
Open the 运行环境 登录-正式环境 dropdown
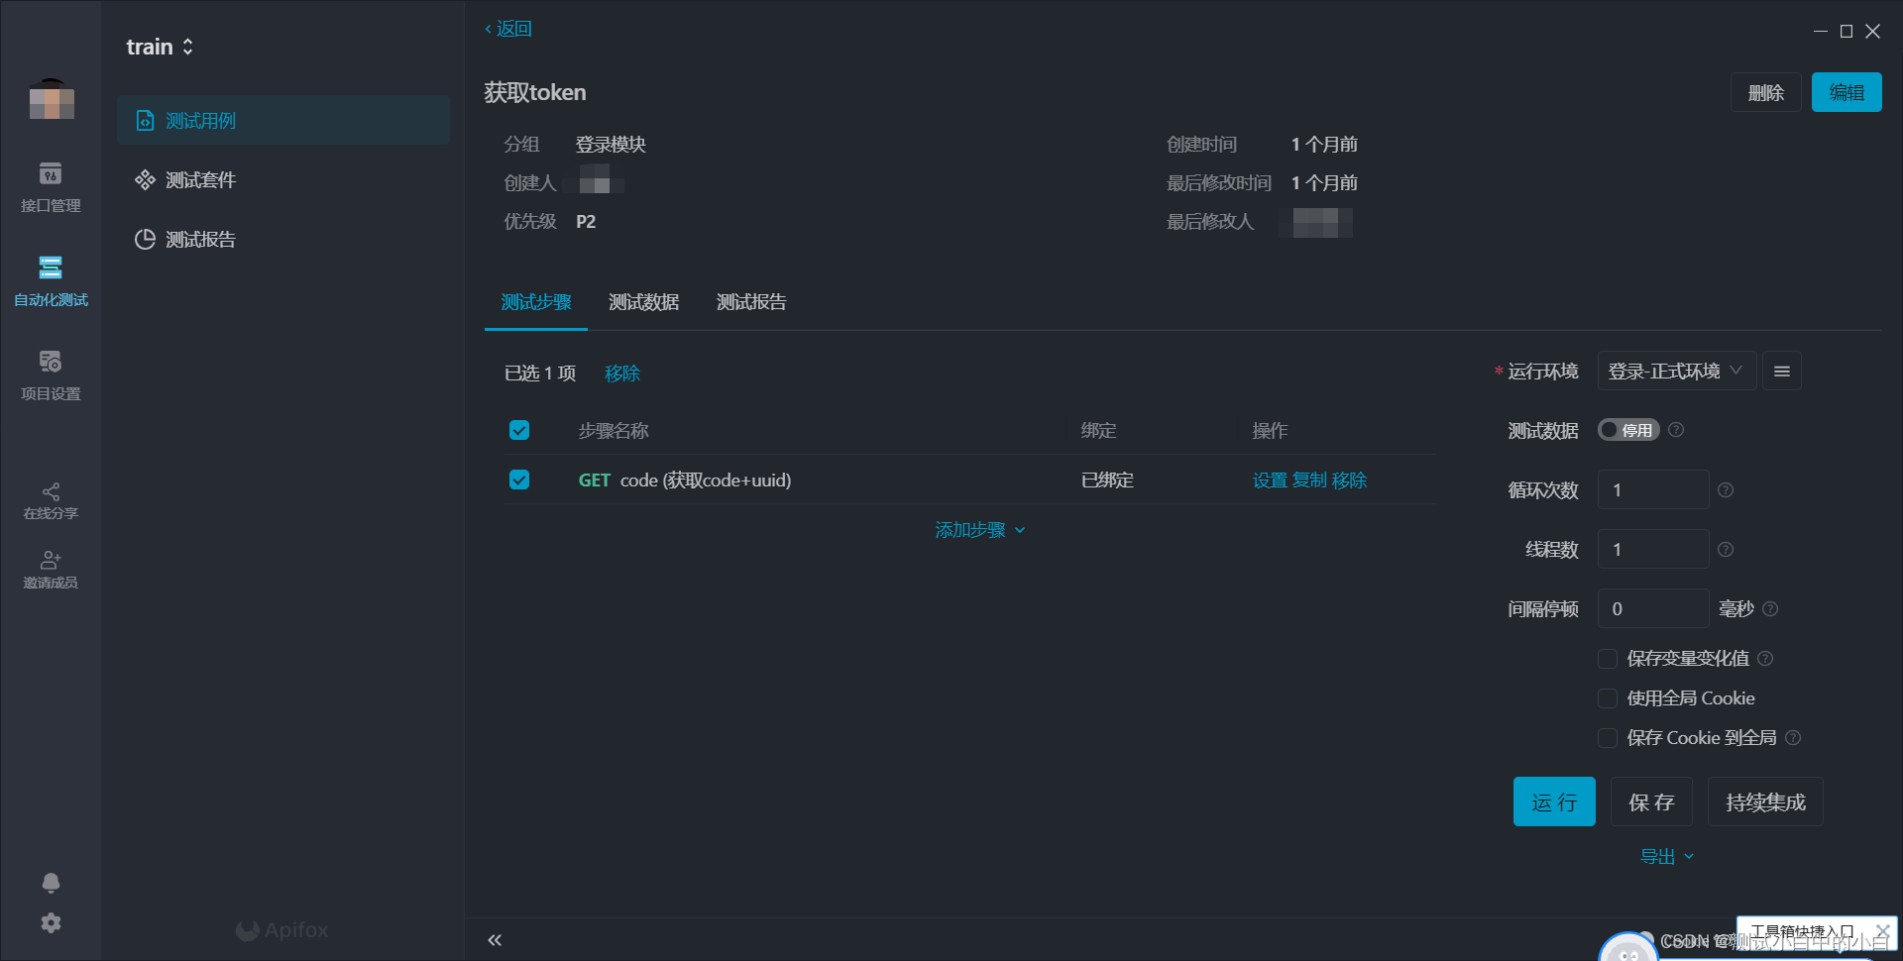coord(1677,372)
